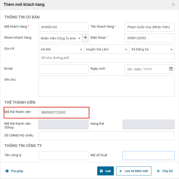This screenshot has height=179, width=179.
Task: Open the Huyện Gia Lâm district dropdown
Action: (106, 49)
